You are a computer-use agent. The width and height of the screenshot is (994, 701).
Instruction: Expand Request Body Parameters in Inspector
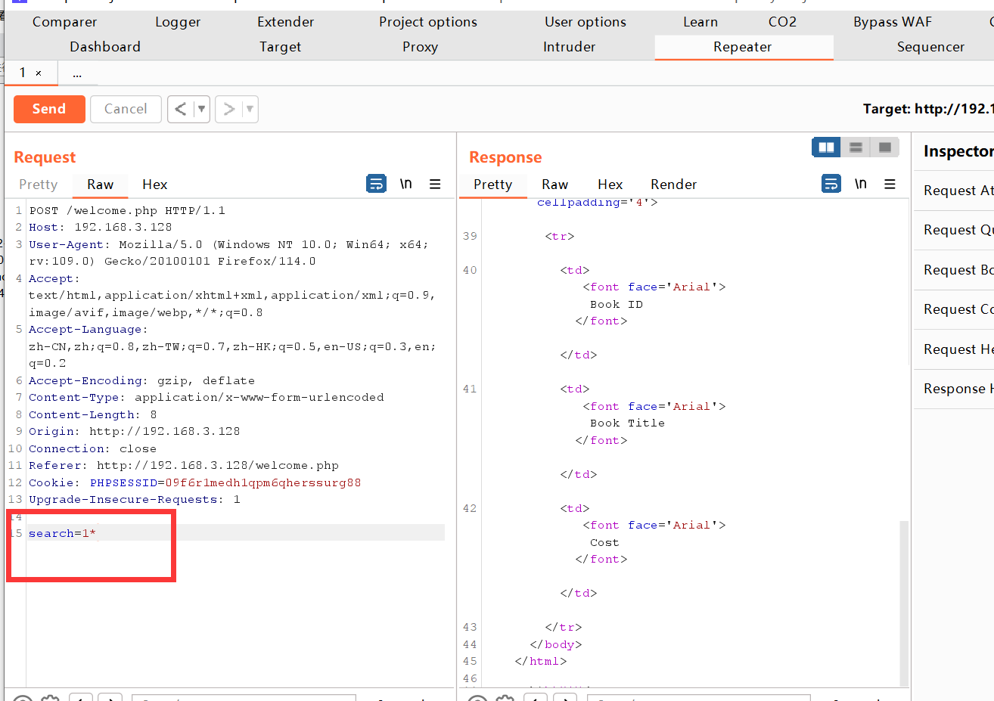(955, 270)
